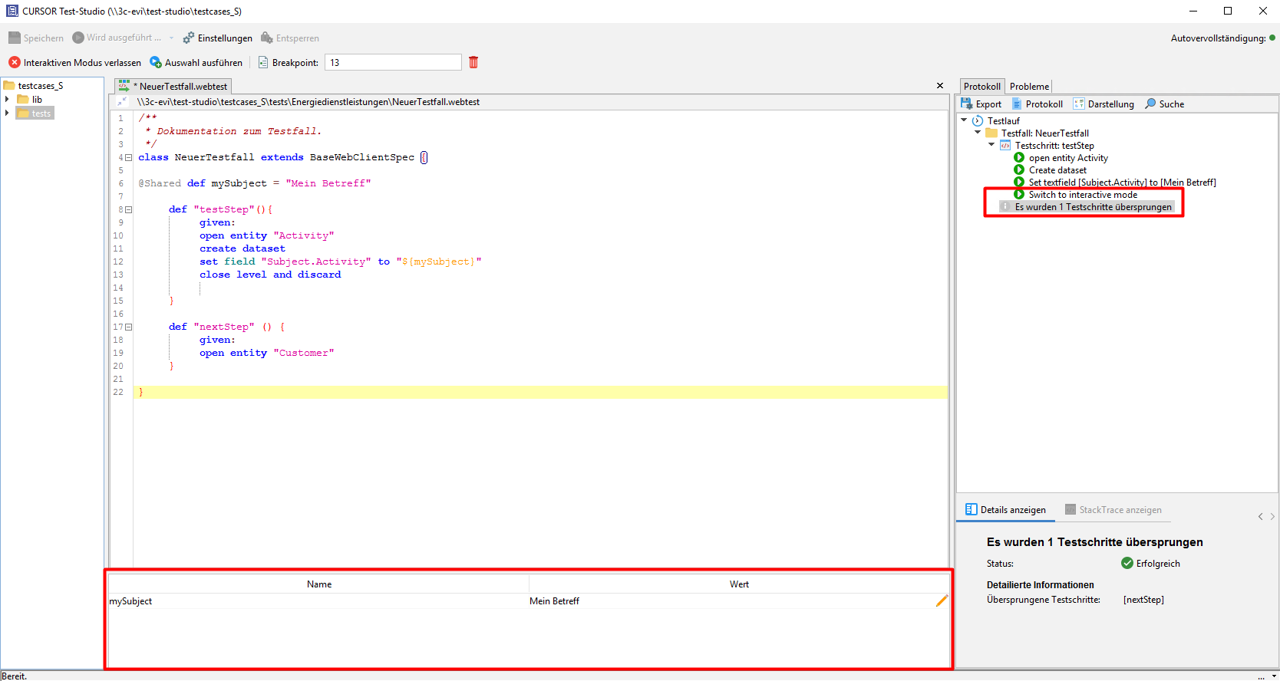Viewport: 1280px width, 681px height.
Task: Click the Export icon in protocol toolbar
Action: point(967,104)
